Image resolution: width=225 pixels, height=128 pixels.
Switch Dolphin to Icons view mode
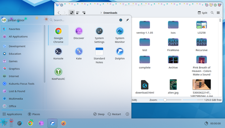click(x=72, y=13)
